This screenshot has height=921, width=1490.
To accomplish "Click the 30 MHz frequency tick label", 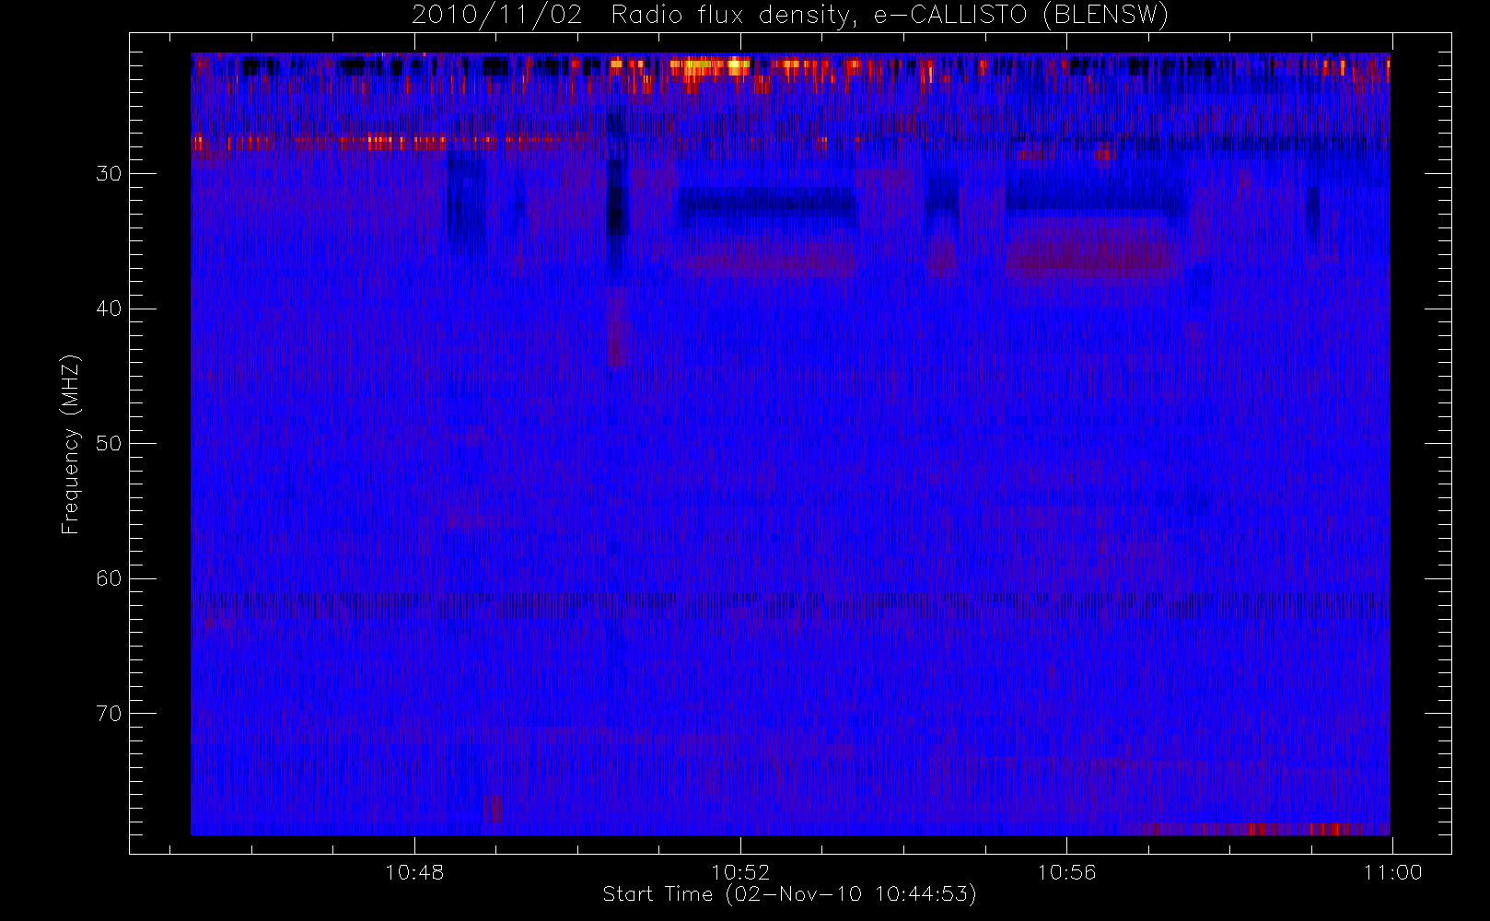I will (109, 173).
